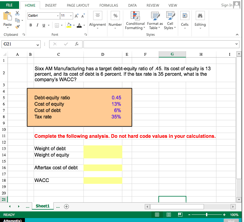
Task: Click the borders icon
Action: click(x=57, y=25)
